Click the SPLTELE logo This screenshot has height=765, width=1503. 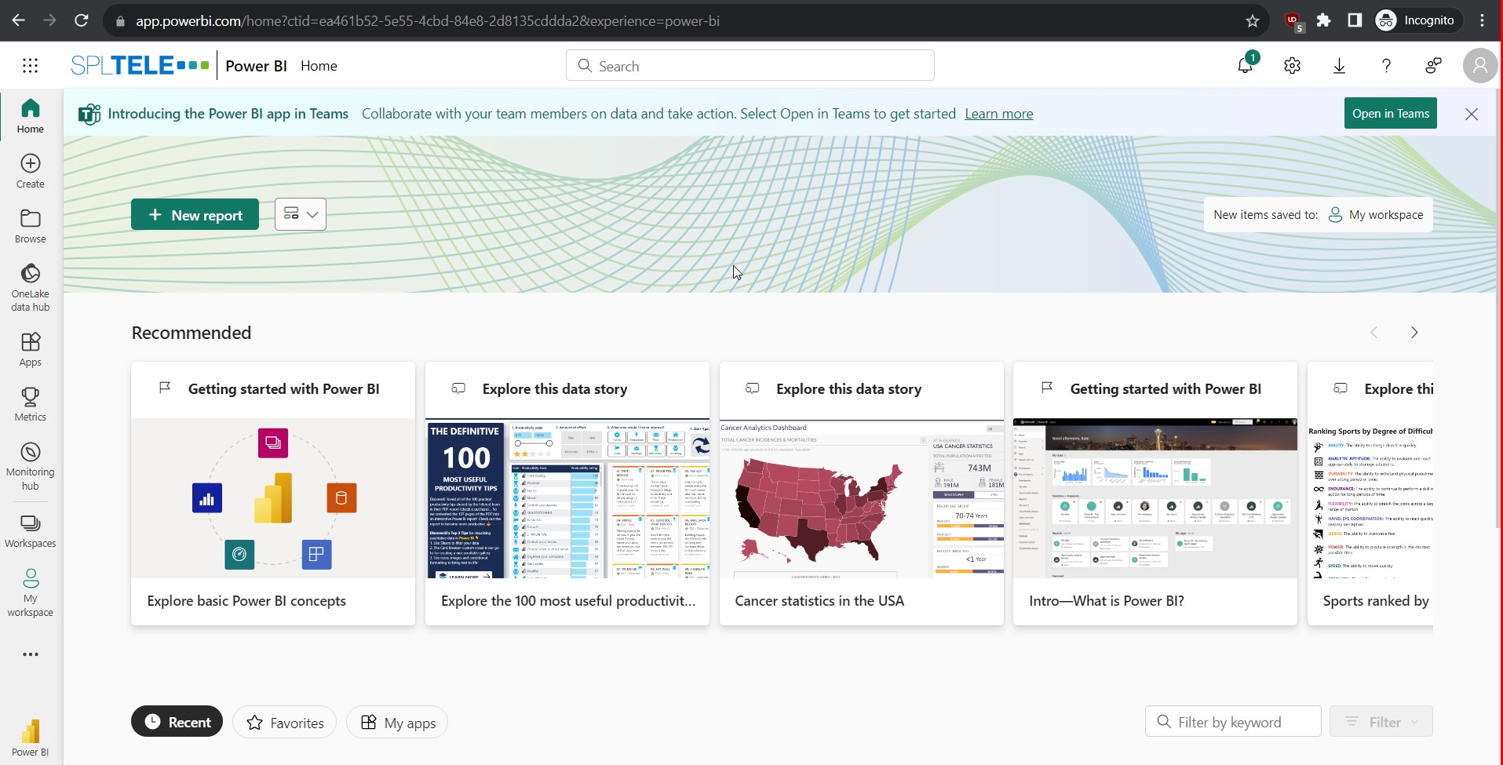(x=140, y=65)
